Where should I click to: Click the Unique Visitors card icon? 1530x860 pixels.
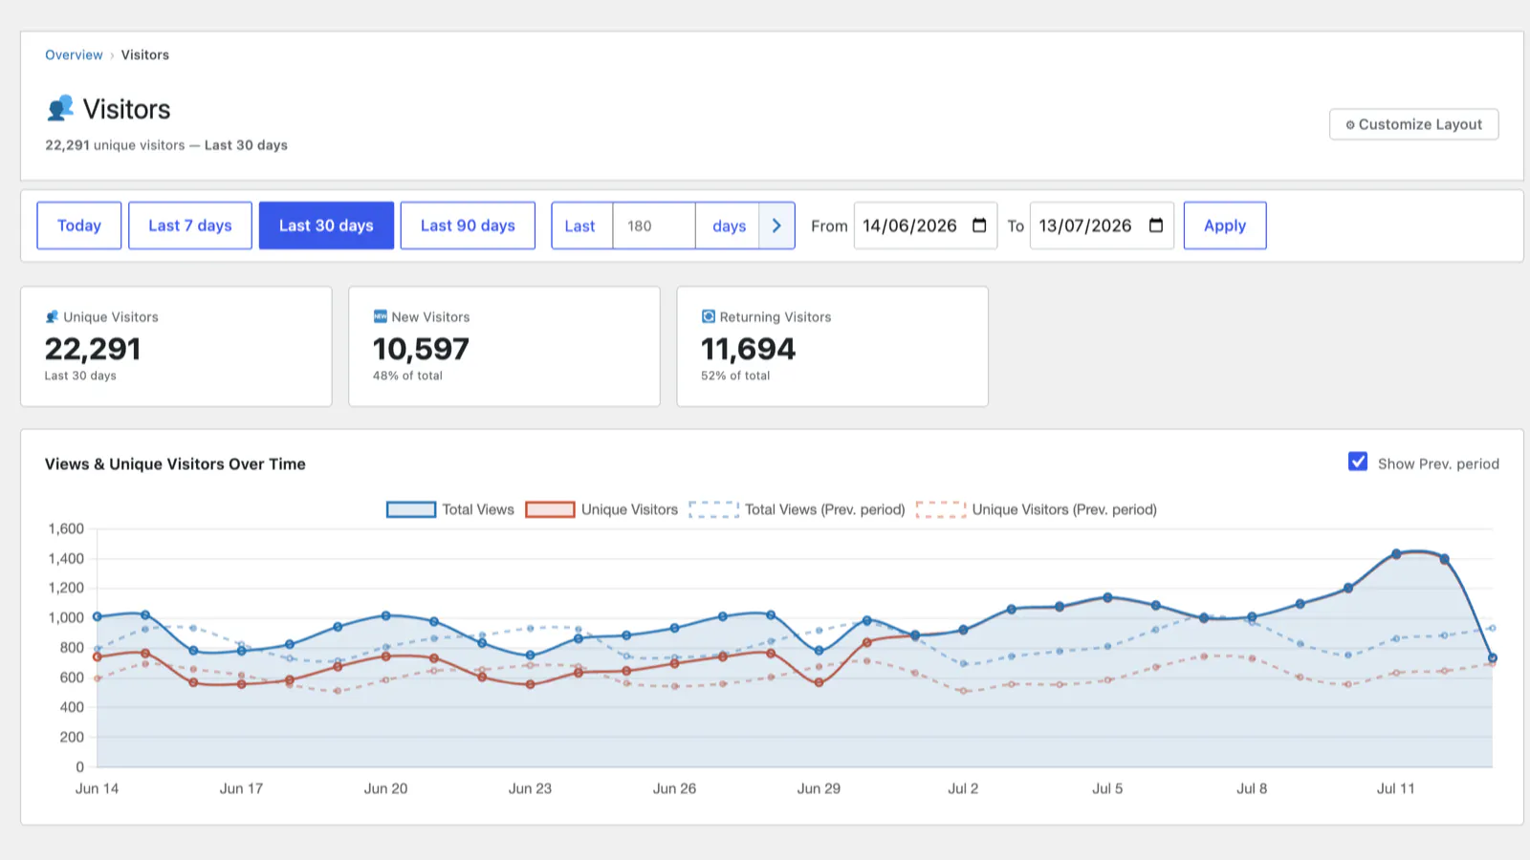point(52,317)
